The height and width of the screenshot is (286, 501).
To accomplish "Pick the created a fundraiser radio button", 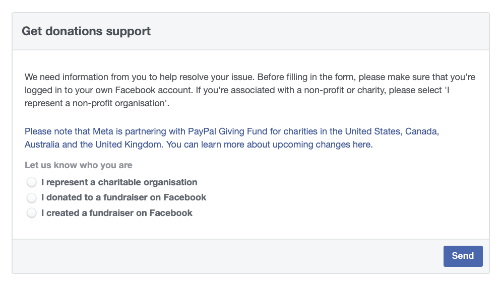I will coord(32,213).
